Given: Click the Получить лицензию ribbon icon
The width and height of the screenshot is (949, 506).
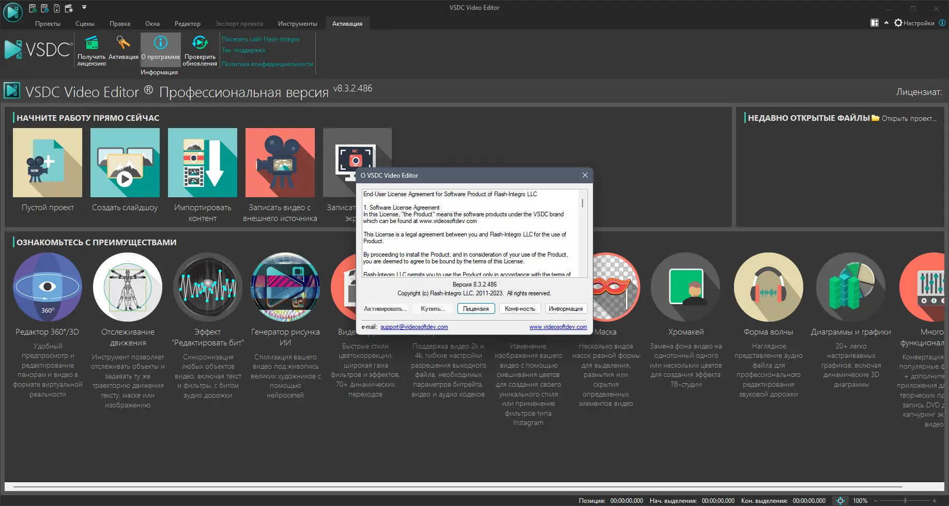Looking at the screenshot, I should tap(91, 50).
